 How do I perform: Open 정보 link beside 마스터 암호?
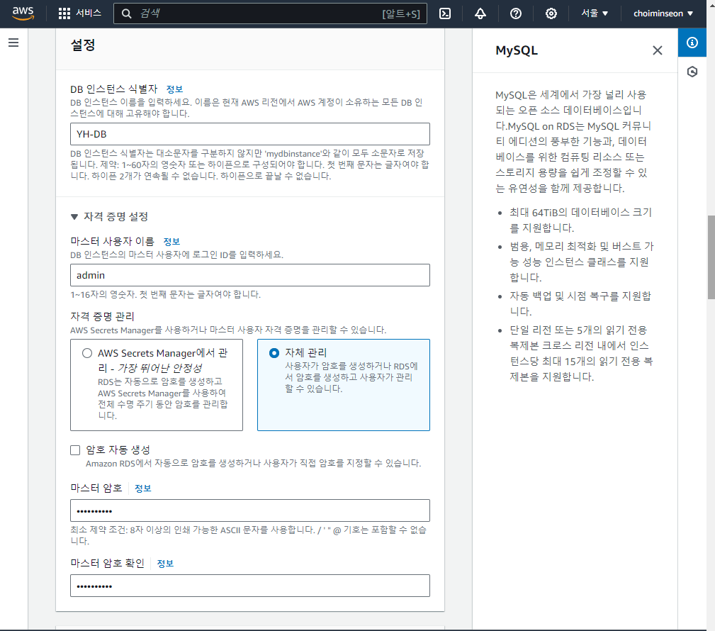coord(142,488)
